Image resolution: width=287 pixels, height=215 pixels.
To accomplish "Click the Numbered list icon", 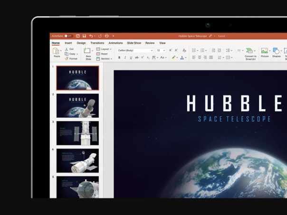I will tap(202, 50).
